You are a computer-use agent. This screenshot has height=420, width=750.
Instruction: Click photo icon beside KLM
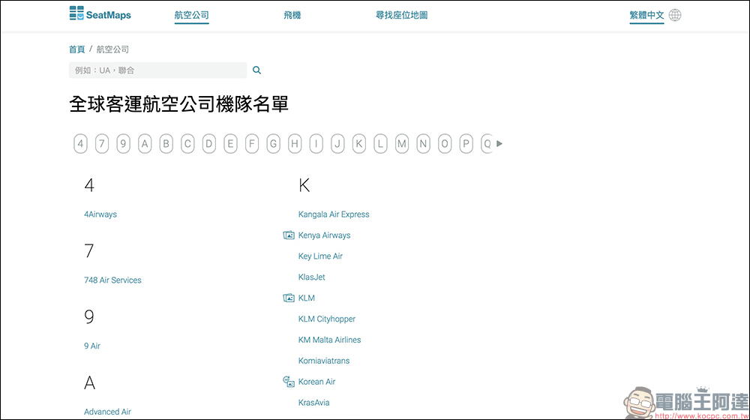click(x=289, y=298)
